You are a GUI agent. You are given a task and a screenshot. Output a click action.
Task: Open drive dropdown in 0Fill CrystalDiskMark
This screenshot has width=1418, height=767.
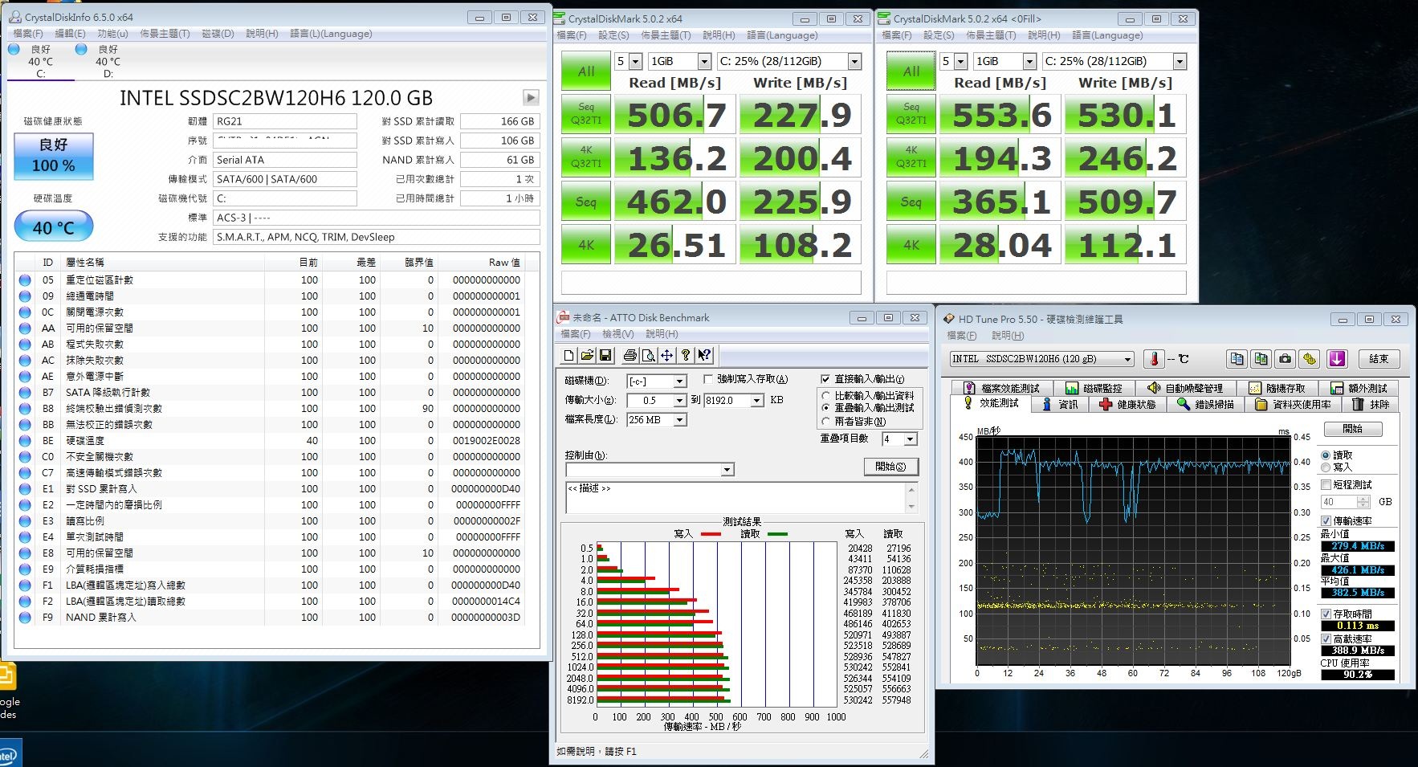tap(1180, 61)
